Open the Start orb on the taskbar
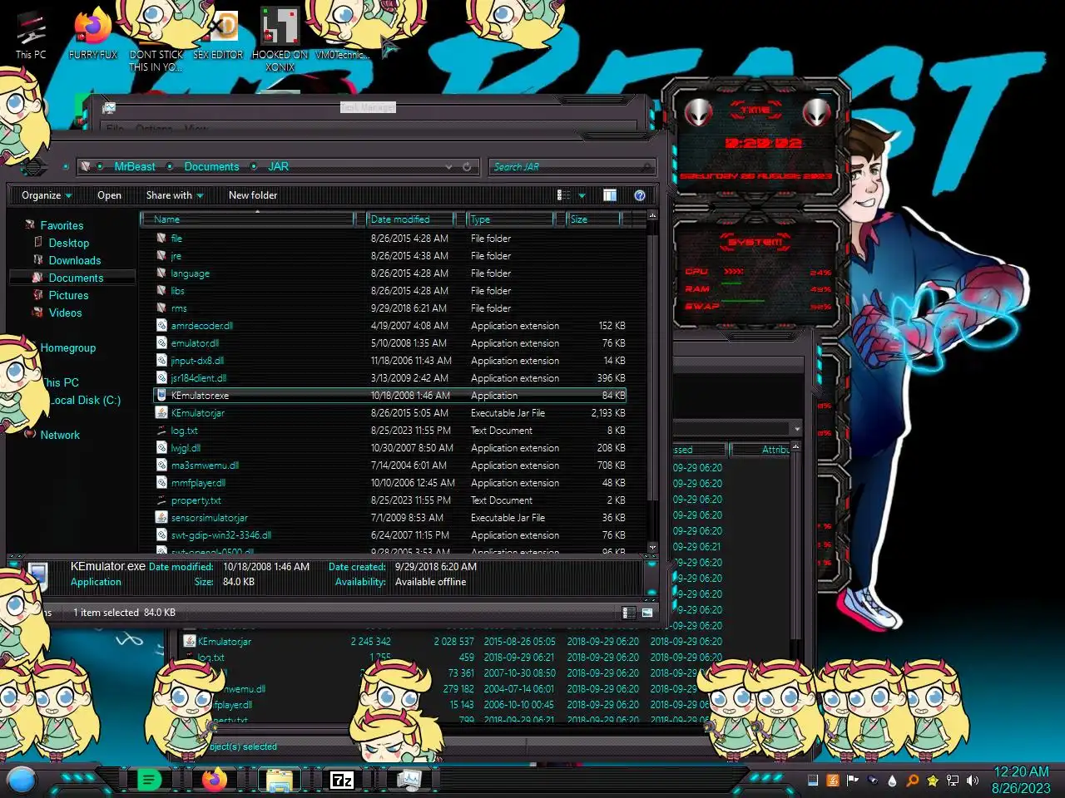The width and height of the screenshot is (1065, 798). click(22, 781)
